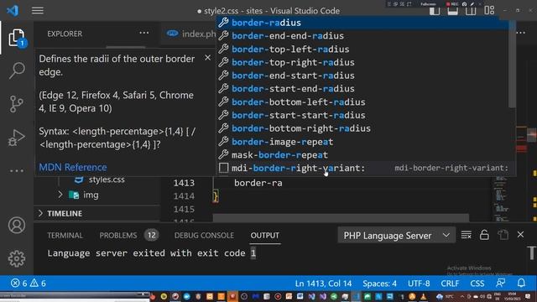537x302 pixels.
Task: Open the MDN Reference link
Action: click(73, 167)
